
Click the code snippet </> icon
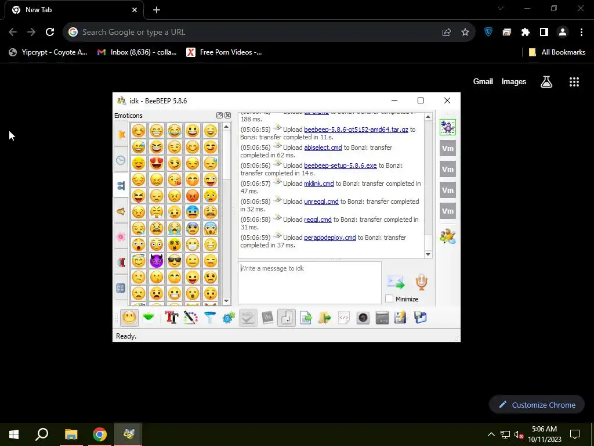343,318
